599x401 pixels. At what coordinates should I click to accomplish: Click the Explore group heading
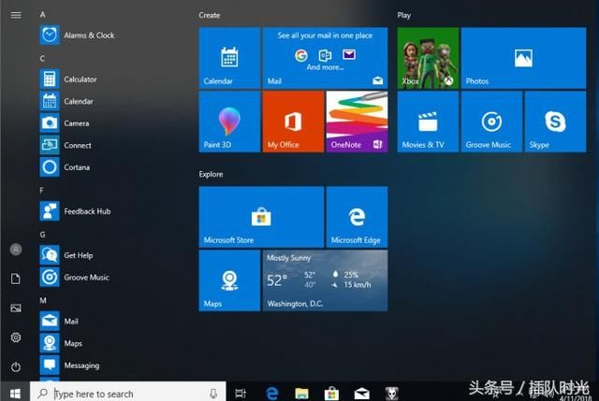[211, 175]
